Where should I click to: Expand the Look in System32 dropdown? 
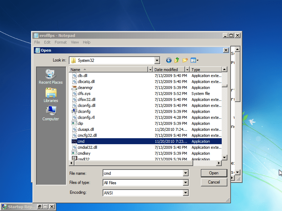(x=157, y=60)
